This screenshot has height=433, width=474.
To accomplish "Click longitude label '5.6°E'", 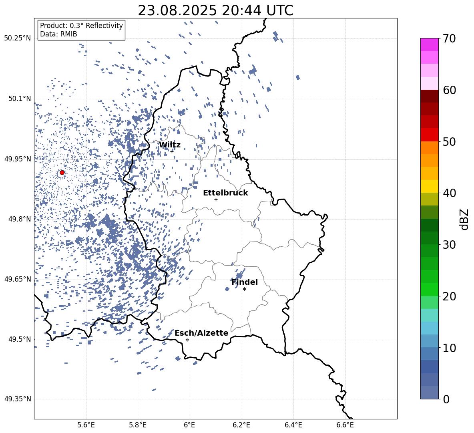I will click(x=86, y=425).
